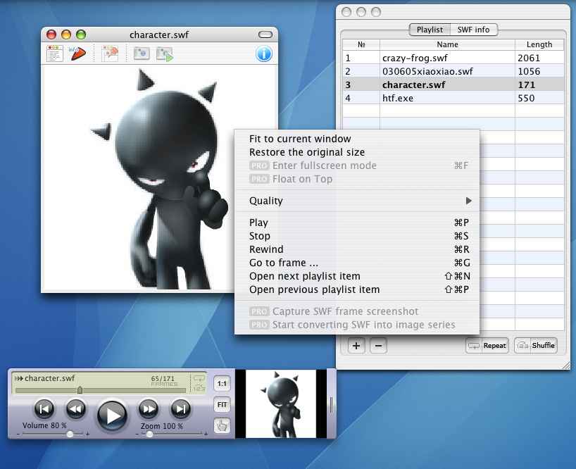Adjust the Volume slider knob
Viewport: 576px width, 469px height.
point(70,434)
